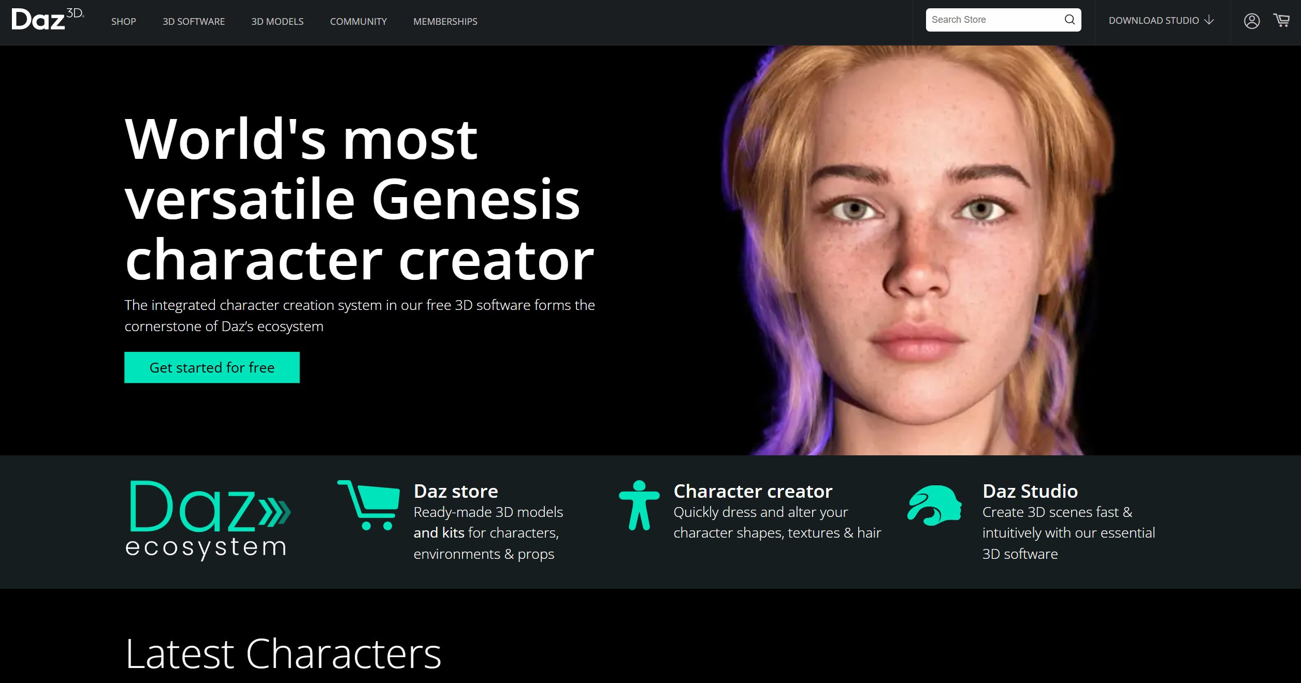
Task: Click the Daz store cart icon
Action: pos(369,505)
